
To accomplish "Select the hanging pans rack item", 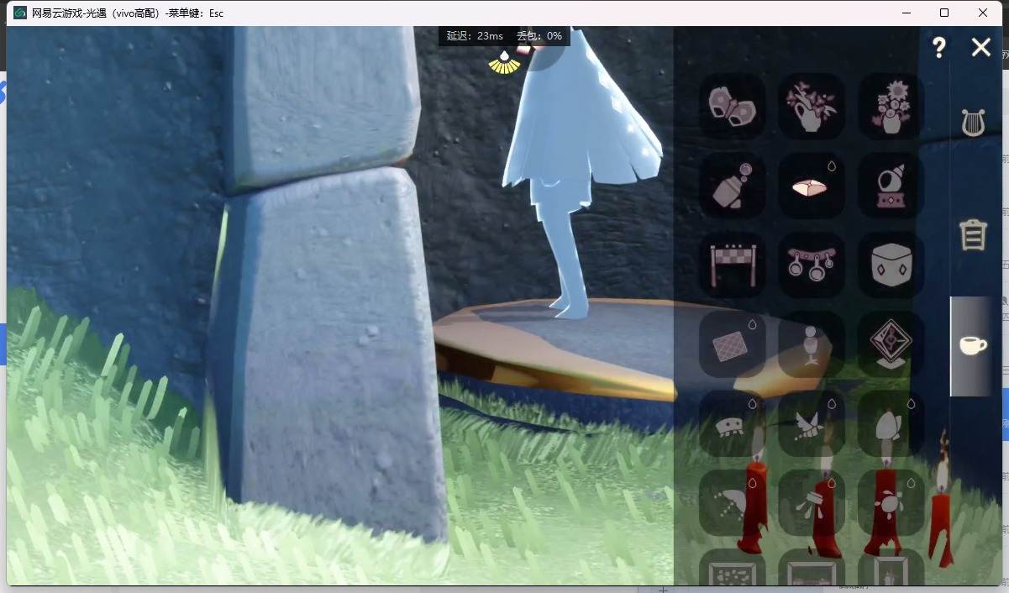I will pyautogui.click(x=811, y=265).
